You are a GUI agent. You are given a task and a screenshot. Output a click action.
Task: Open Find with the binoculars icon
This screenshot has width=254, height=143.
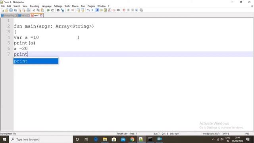(x=58, y=10)
